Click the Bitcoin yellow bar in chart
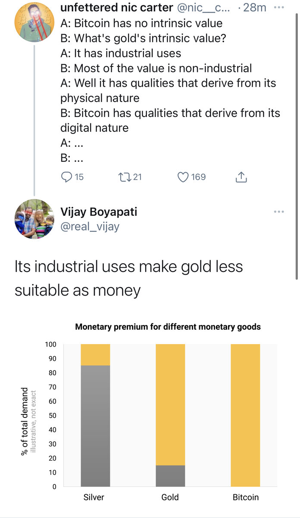The width and height of the screenshot is (300, 518). point(245,414)
